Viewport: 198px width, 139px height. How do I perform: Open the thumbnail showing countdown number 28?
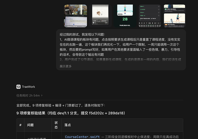125,16
